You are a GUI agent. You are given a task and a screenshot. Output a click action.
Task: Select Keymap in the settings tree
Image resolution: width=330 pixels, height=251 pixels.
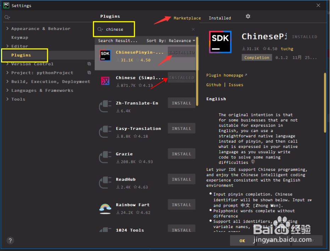pos(19,38)
